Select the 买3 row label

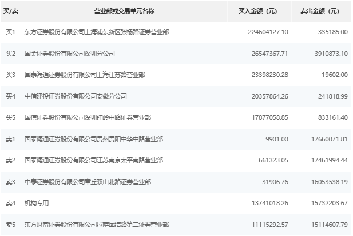10,75
